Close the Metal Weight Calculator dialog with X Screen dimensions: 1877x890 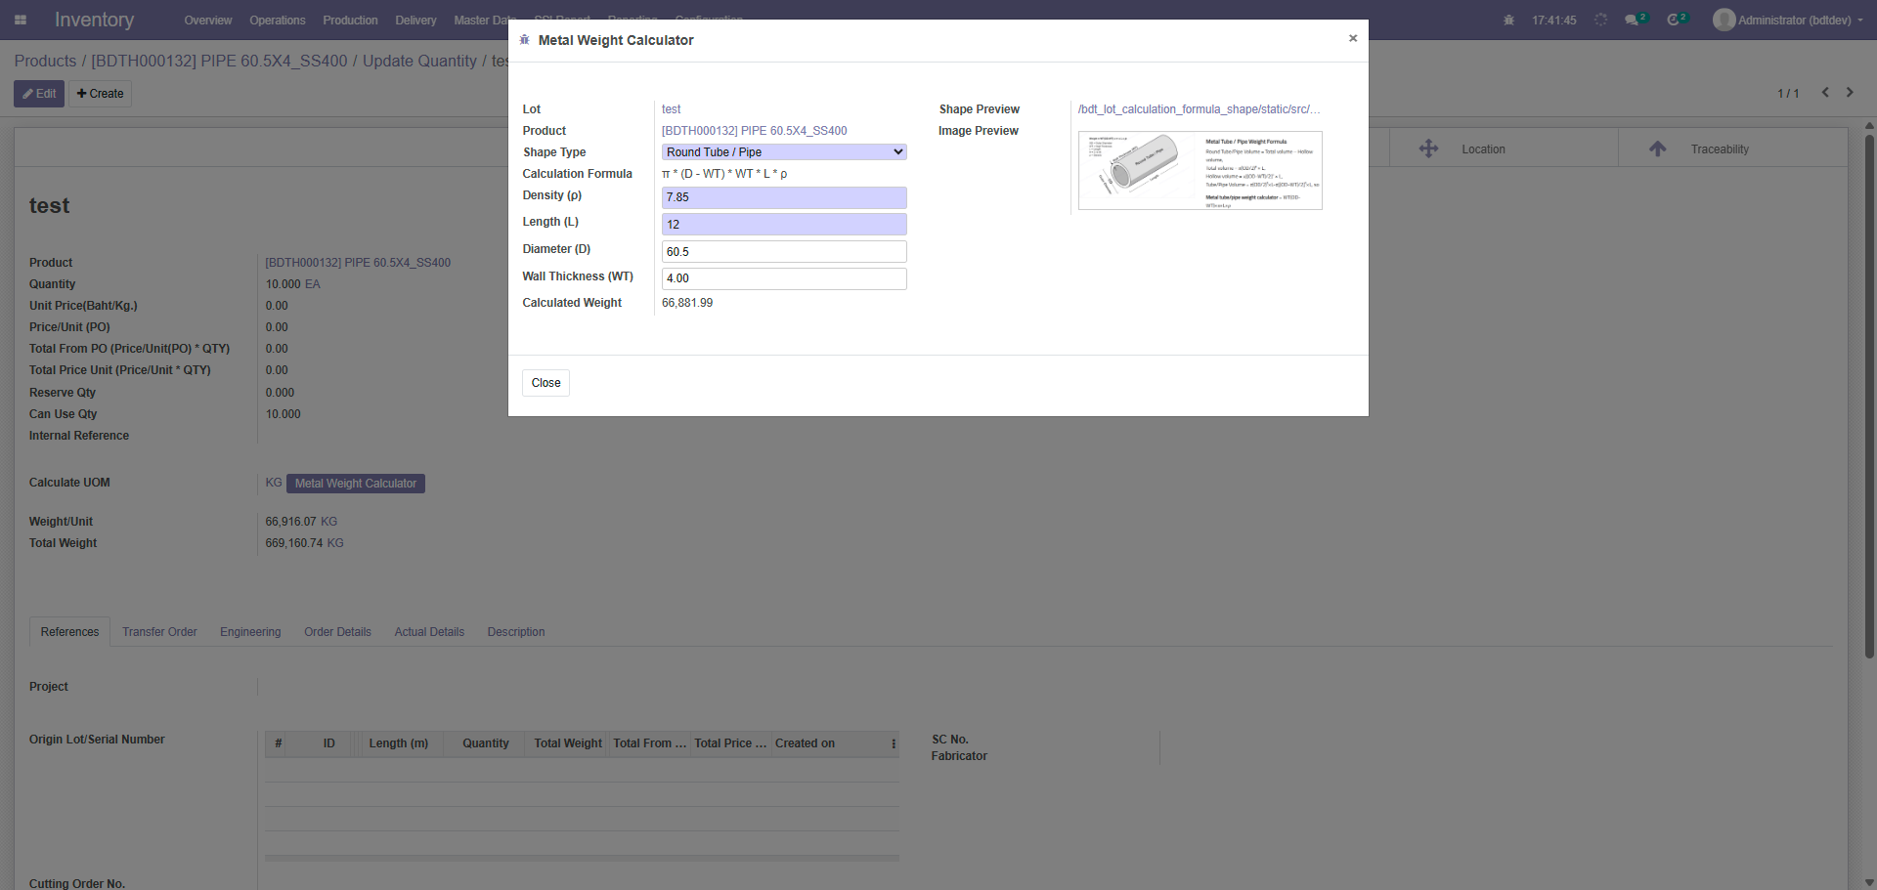[1353, 38]
